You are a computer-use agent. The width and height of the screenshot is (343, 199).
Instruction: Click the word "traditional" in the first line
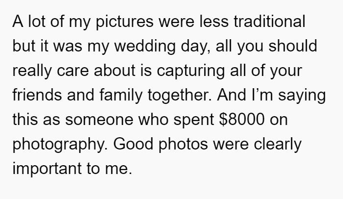pos(269,22)
